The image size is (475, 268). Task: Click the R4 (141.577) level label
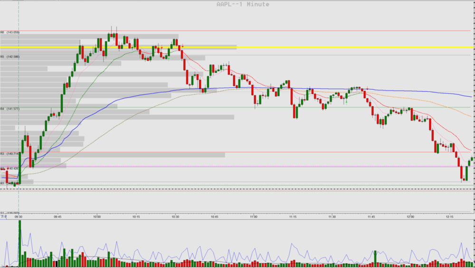[10, 109]
